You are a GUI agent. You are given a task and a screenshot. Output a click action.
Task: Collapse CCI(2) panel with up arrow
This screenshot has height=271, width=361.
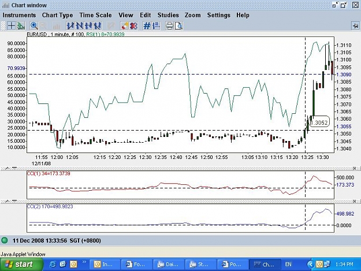point(8,201)
